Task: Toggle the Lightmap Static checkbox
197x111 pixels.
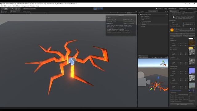Action: (183, 14)
